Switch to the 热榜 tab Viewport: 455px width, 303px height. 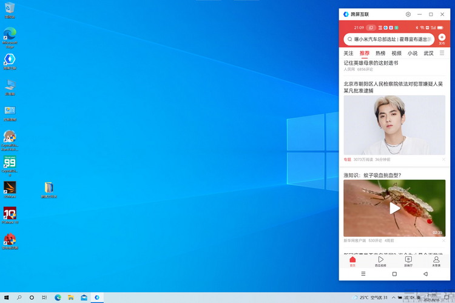click(x=380, y=53)
